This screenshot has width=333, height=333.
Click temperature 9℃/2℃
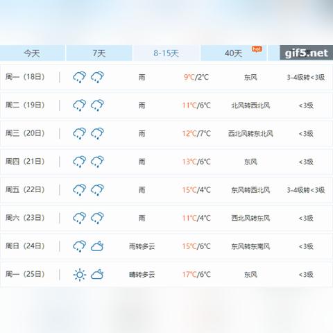click(196, 77)
